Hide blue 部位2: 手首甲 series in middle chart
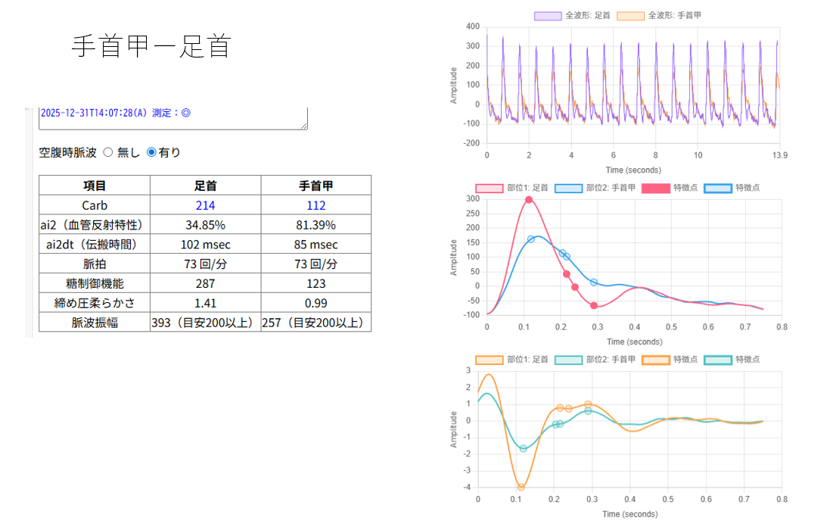 click(568, 188)
